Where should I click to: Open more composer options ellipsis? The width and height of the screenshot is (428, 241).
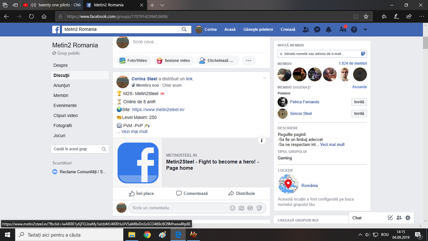click(x=248, y=60)
